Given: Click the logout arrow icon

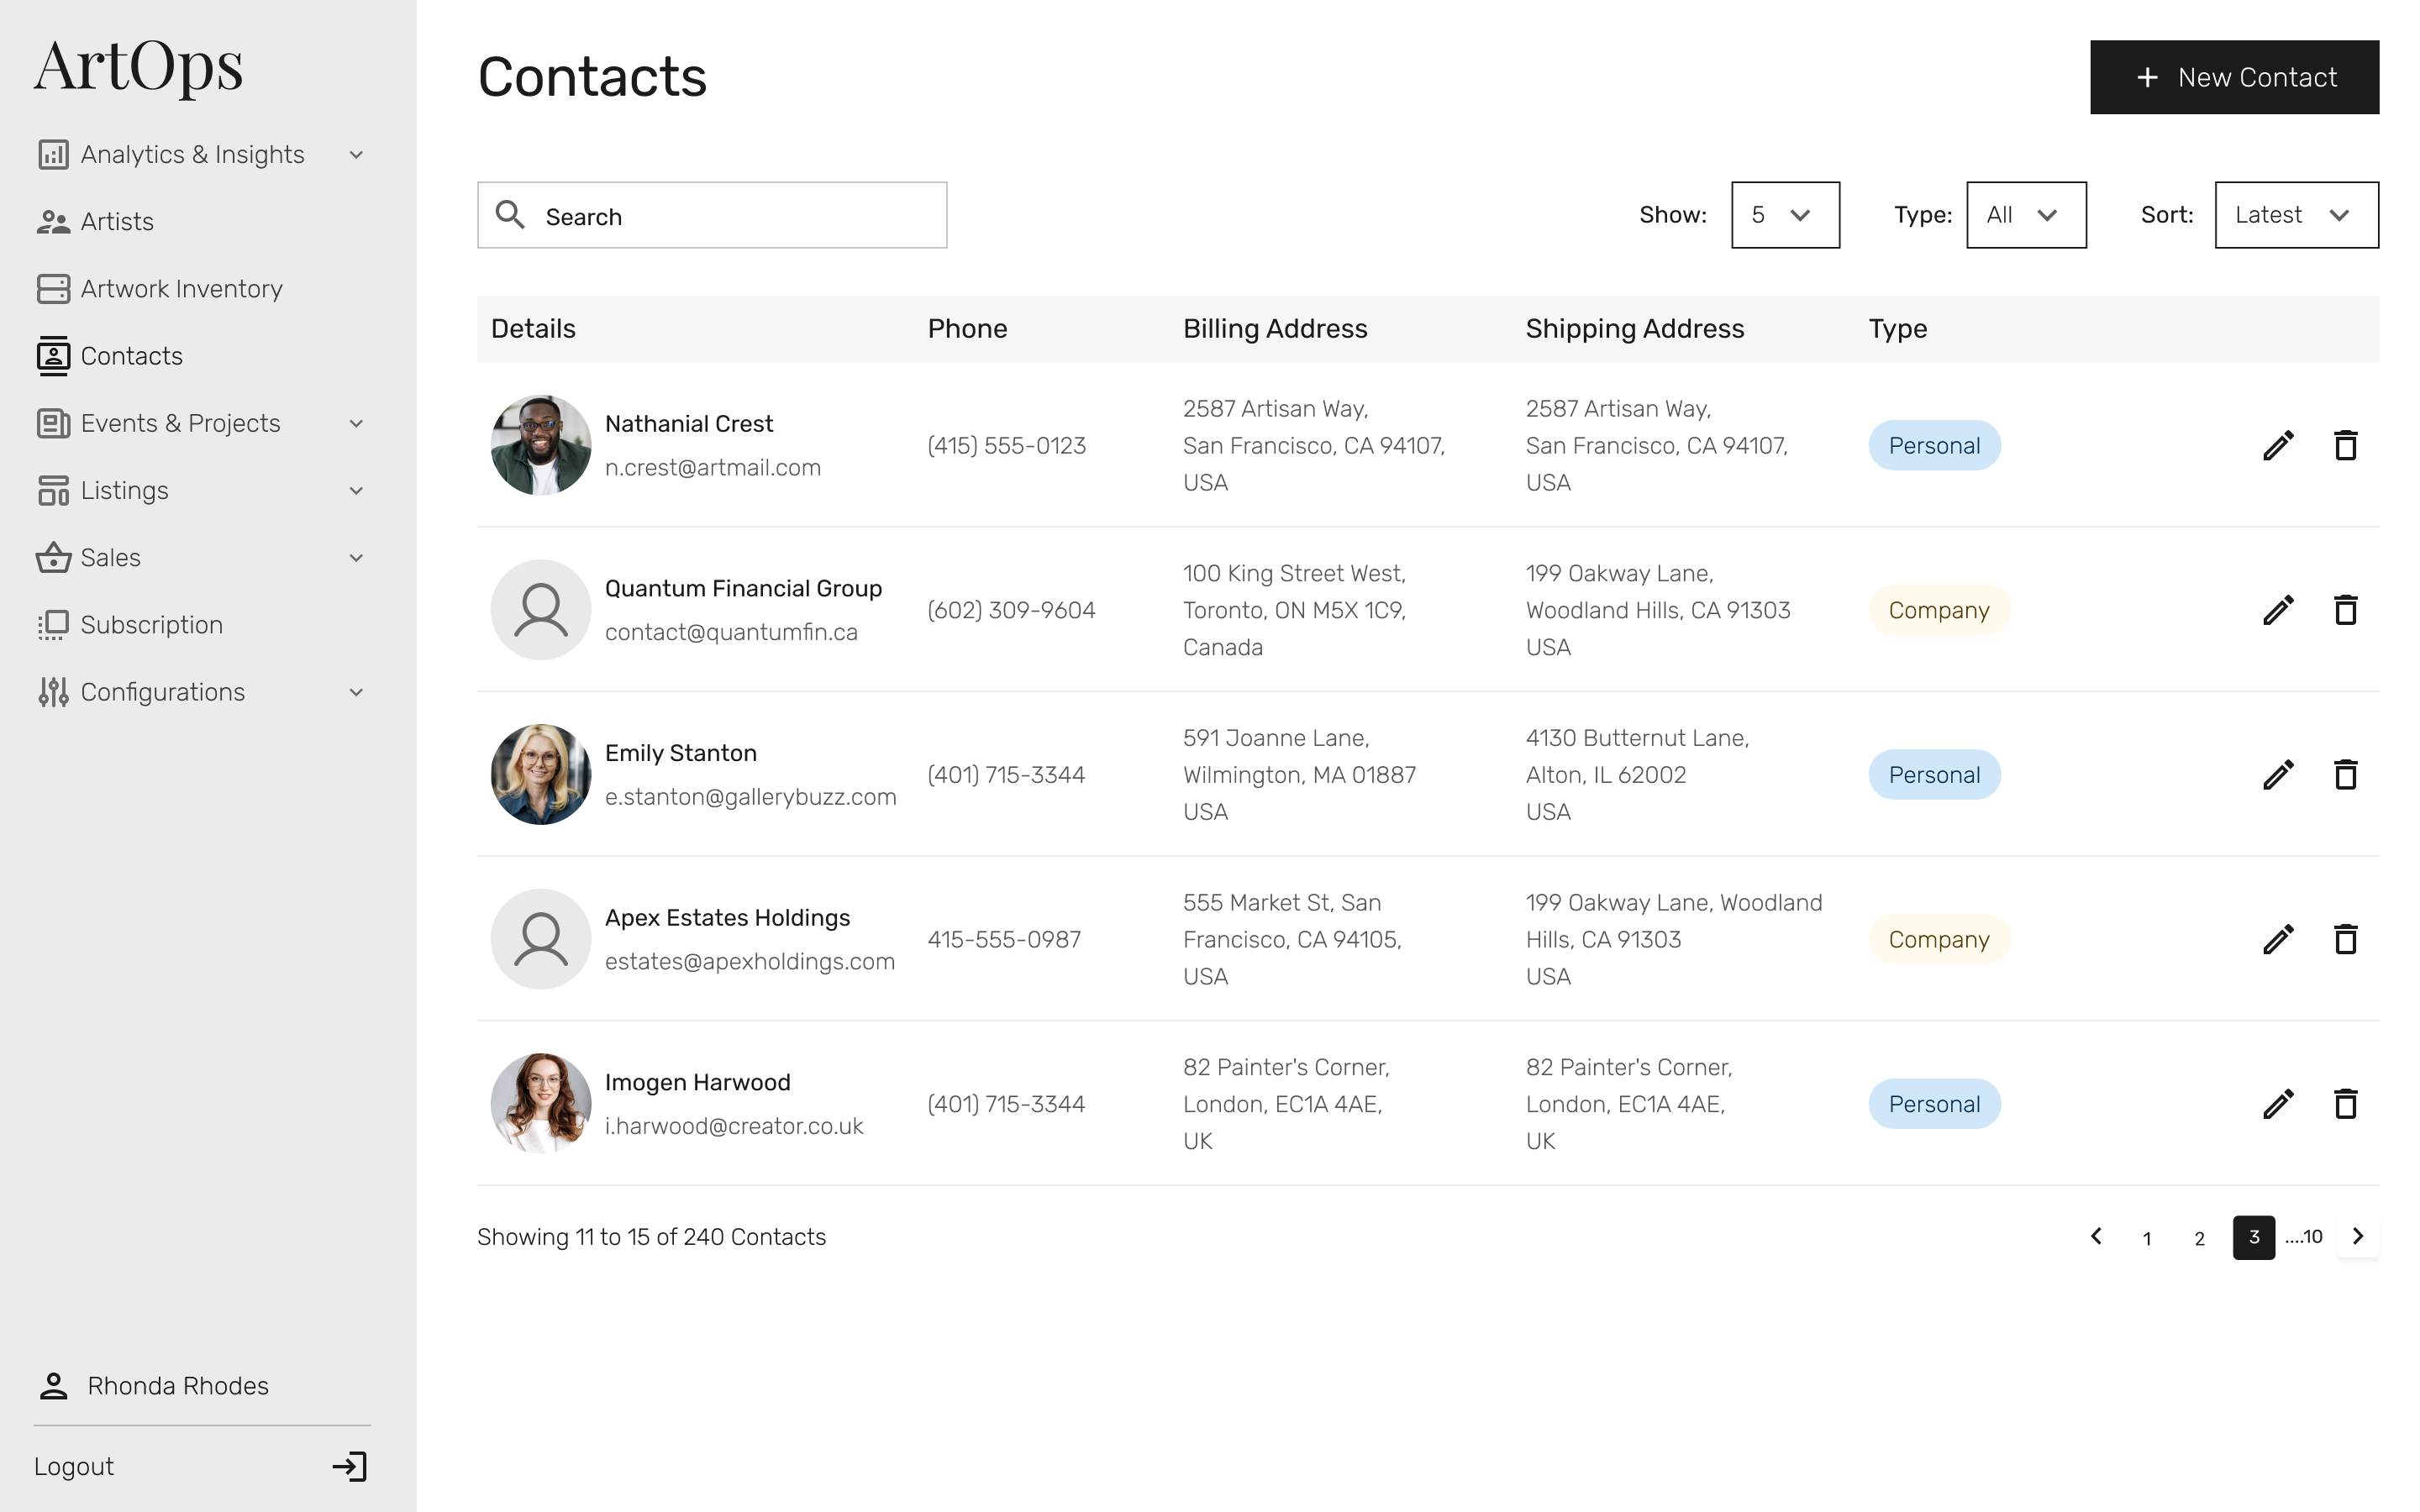Looking at the screenshot, I should [x=350, y=1466].
